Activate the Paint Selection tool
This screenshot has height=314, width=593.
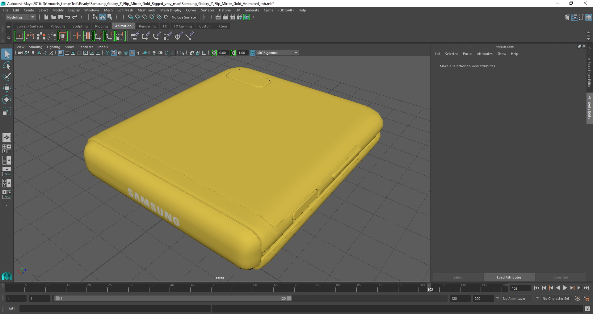6,77
